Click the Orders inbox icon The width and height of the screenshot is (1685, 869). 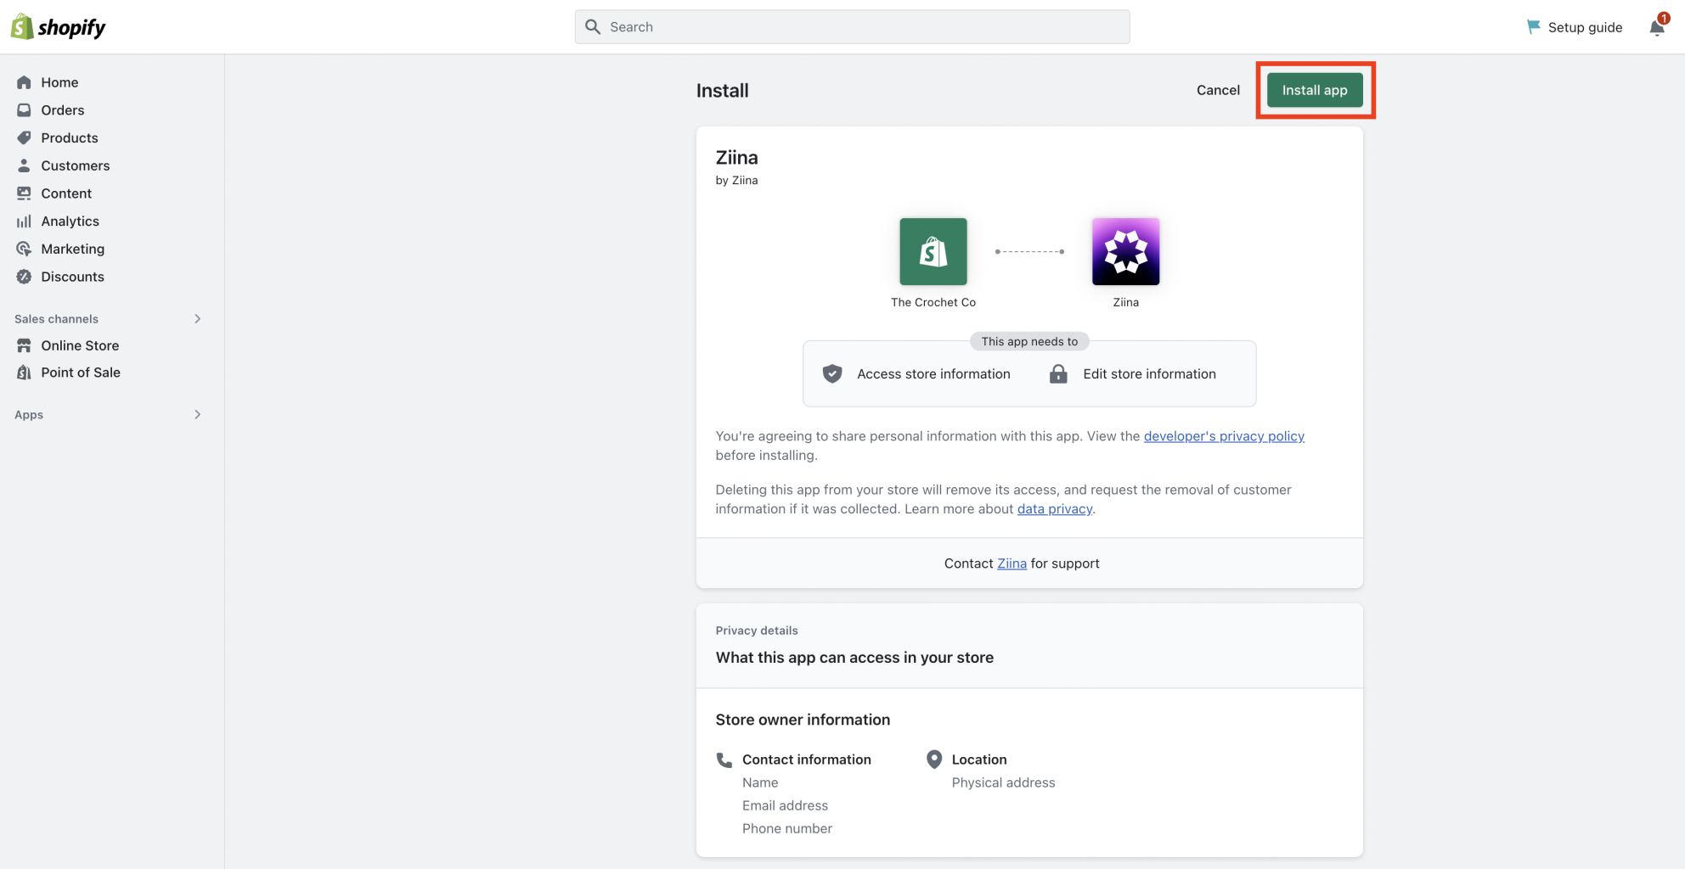(24, 110)
